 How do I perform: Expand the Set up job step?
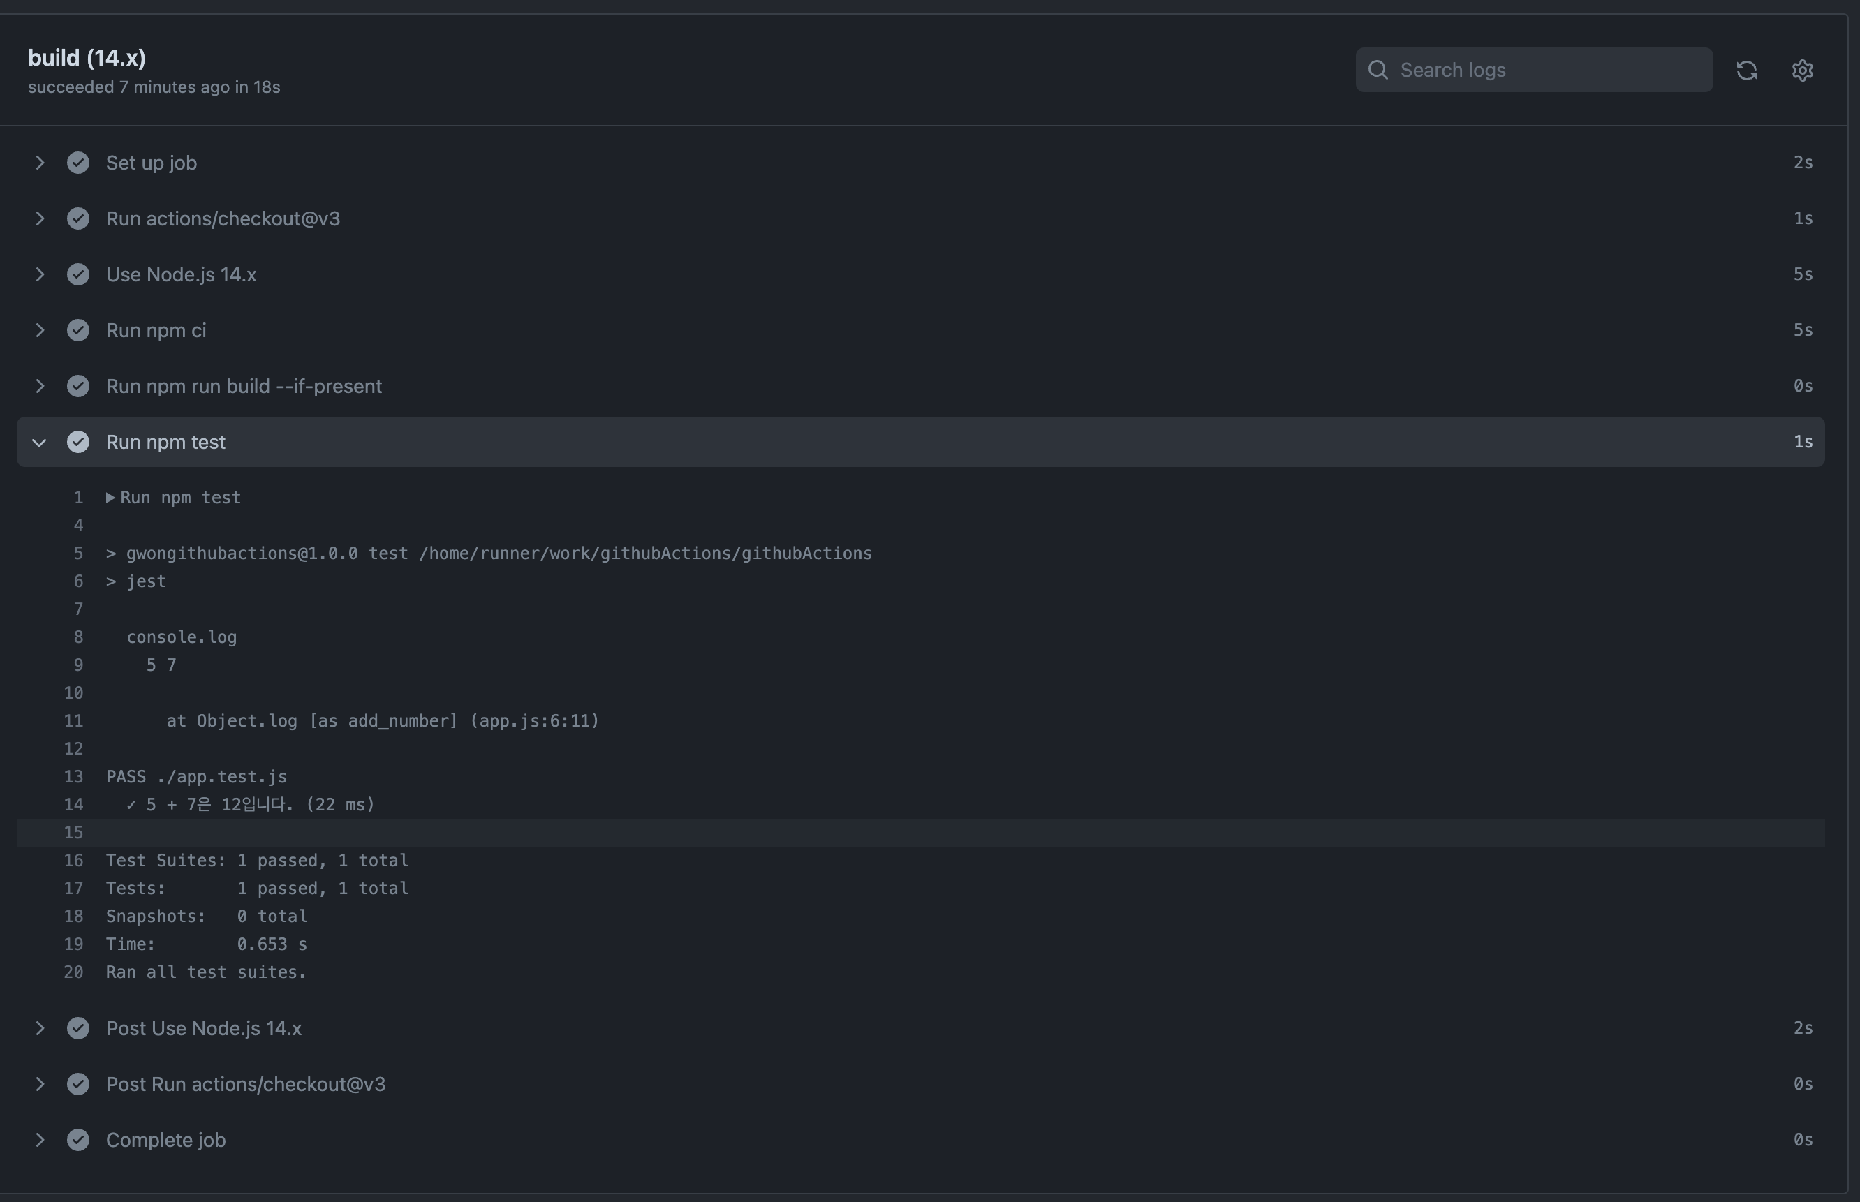pyautogui.click(x=40, y=163)
